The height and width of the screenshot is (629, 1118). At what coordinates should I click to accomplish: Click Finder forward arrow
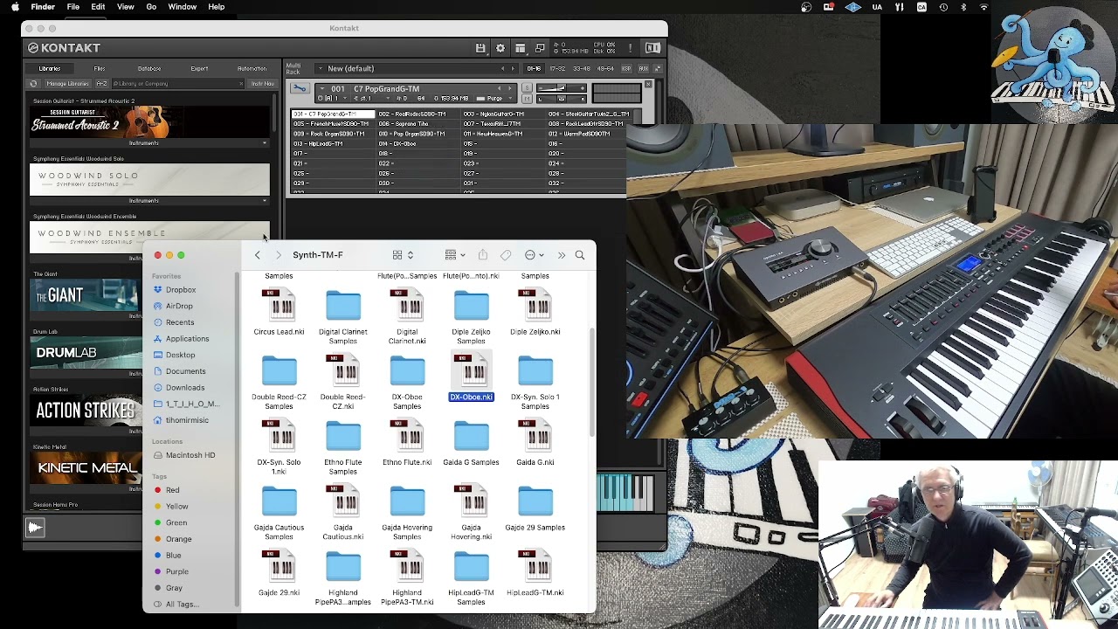(279, 255)
